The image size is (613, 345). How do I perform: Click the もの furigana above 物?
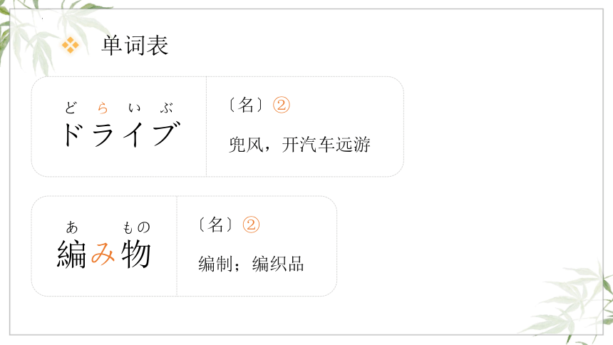pos(136,227)
